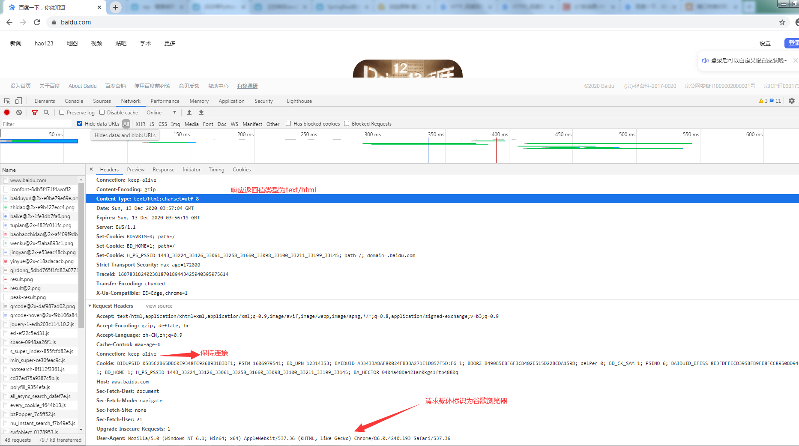The height and width of the screenshot is (446, 799).
Task: Go back in the browser
Action: click(x=9, y=22)
